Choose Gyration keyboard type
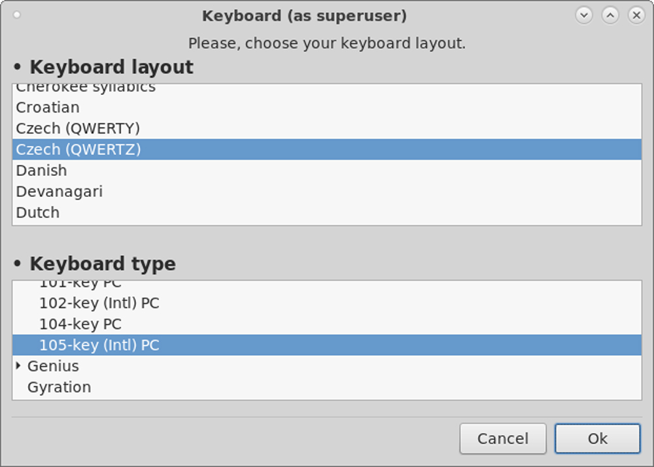The image size is (654, 467). [59, 387]
